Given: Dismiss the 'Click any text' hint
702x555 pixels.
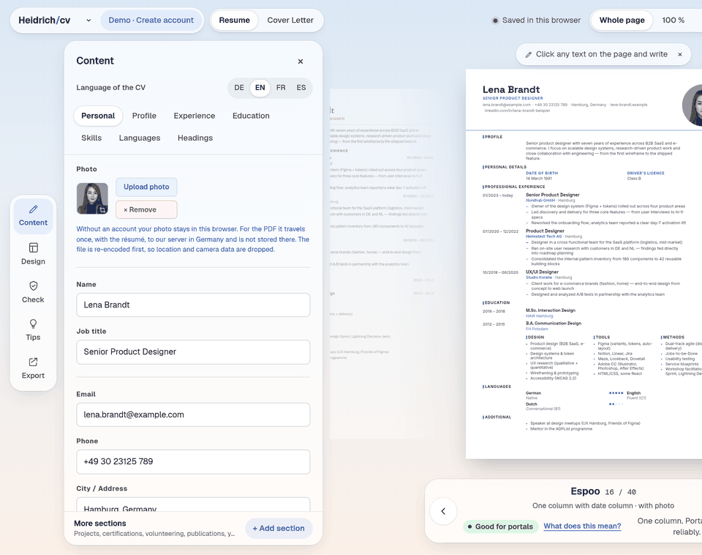Looking at the screenshot, I should [x=679, y=54].
